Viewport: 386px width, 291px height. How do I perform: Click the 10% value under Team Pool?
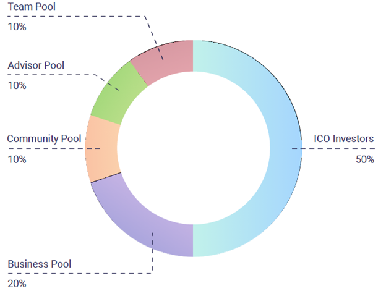[17, 27]
